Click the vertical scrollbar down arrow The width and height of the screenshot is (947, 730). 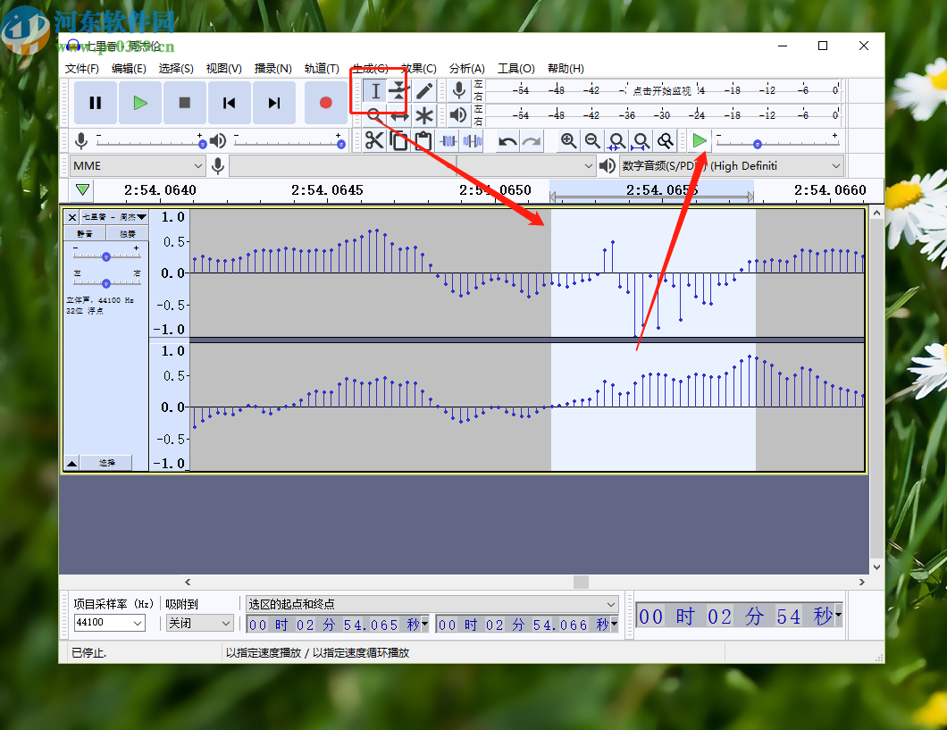point(877,567)
